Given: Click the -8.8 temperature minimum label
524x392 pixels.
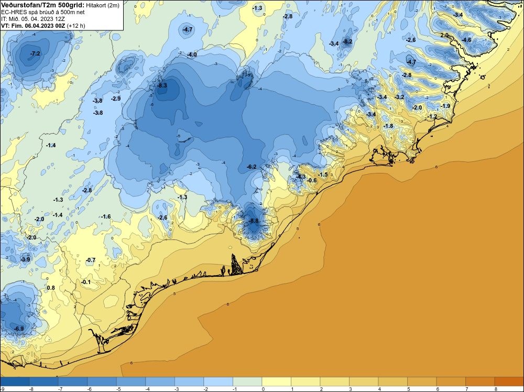Looking at the screenshot, I should coord(254,221).
